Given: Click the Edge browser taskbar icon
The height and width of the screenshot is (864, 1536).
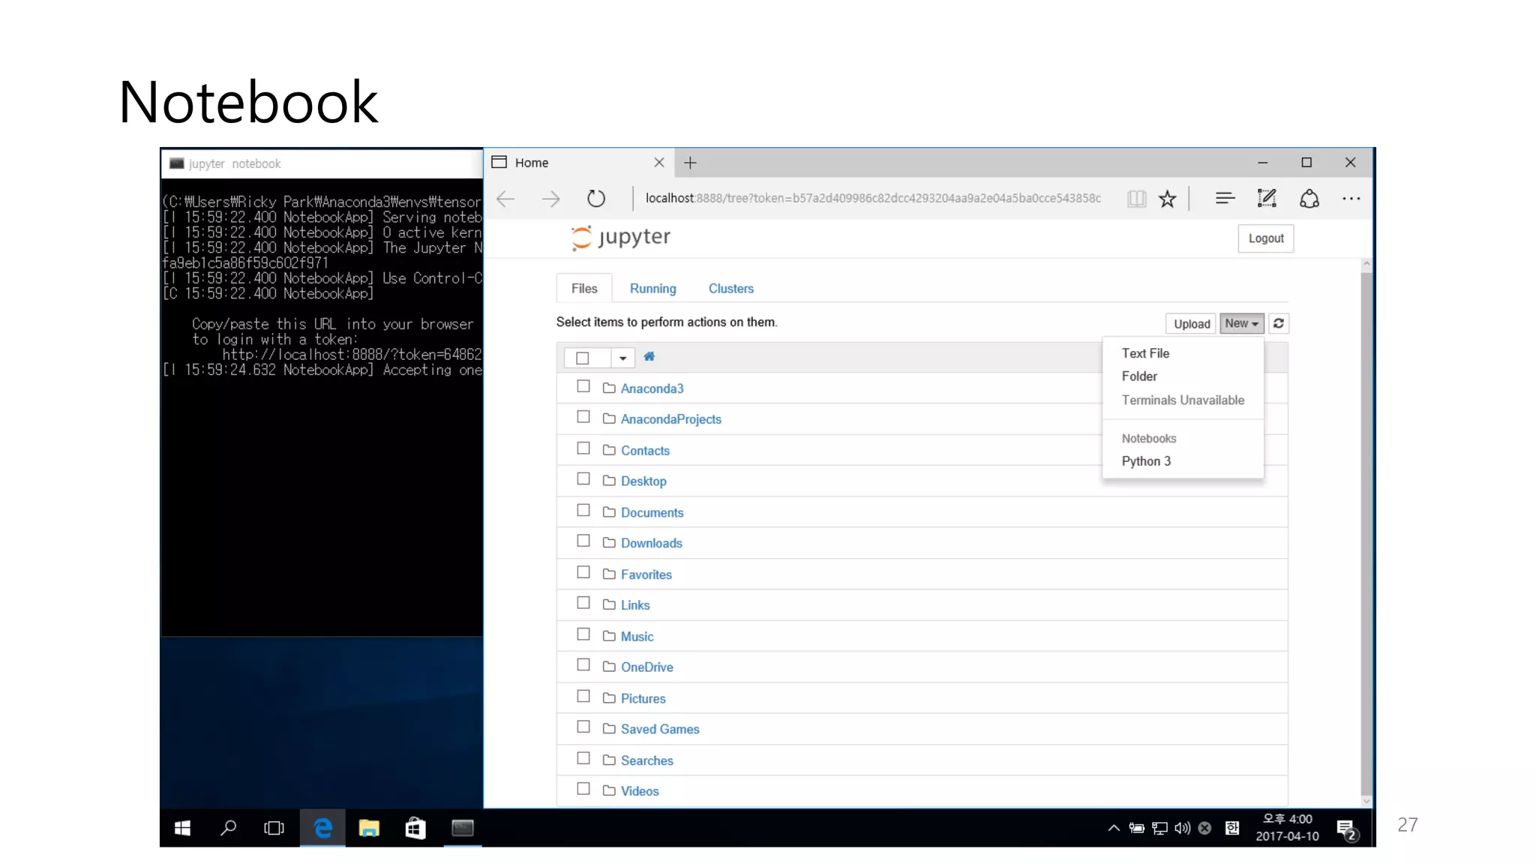Looking at the screenshot, I should click(x=322, y=828).
